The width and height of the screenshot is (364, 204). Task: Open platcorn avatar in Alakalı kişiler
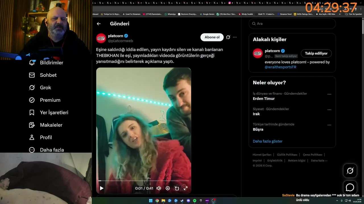[x=258, y=53]
